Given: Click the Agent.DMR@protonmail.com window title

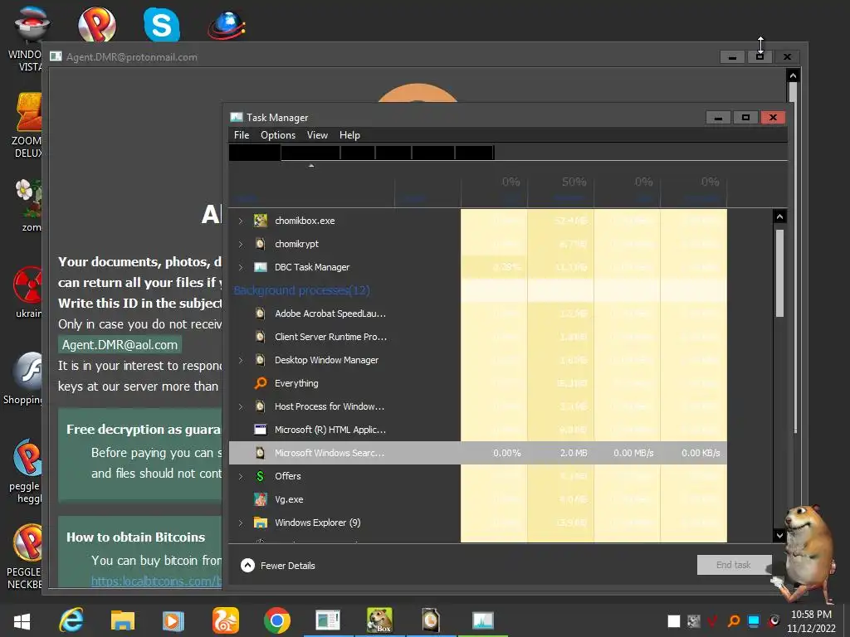Looking at the screenshot, I should [132, 57].
